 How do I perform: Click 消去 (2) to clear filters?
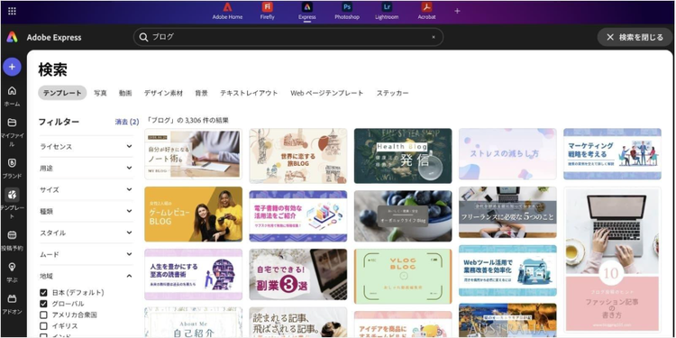(127, 122)
